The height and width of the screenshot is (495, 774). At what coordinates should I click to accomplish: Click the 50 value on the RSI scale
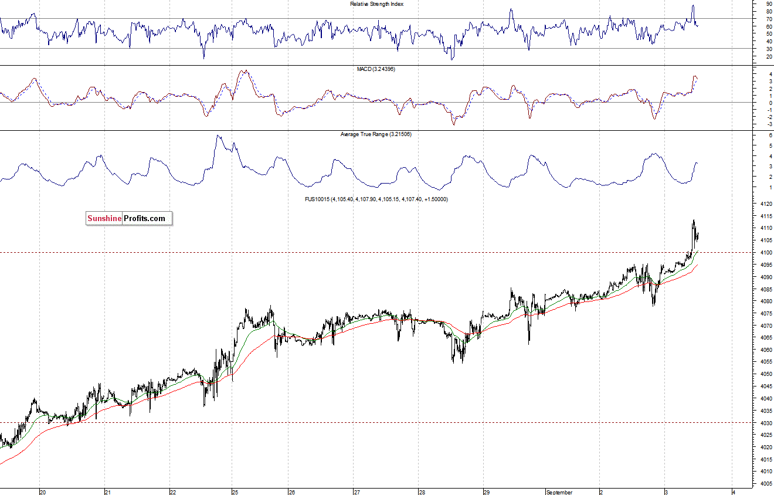tap(769, 34)
